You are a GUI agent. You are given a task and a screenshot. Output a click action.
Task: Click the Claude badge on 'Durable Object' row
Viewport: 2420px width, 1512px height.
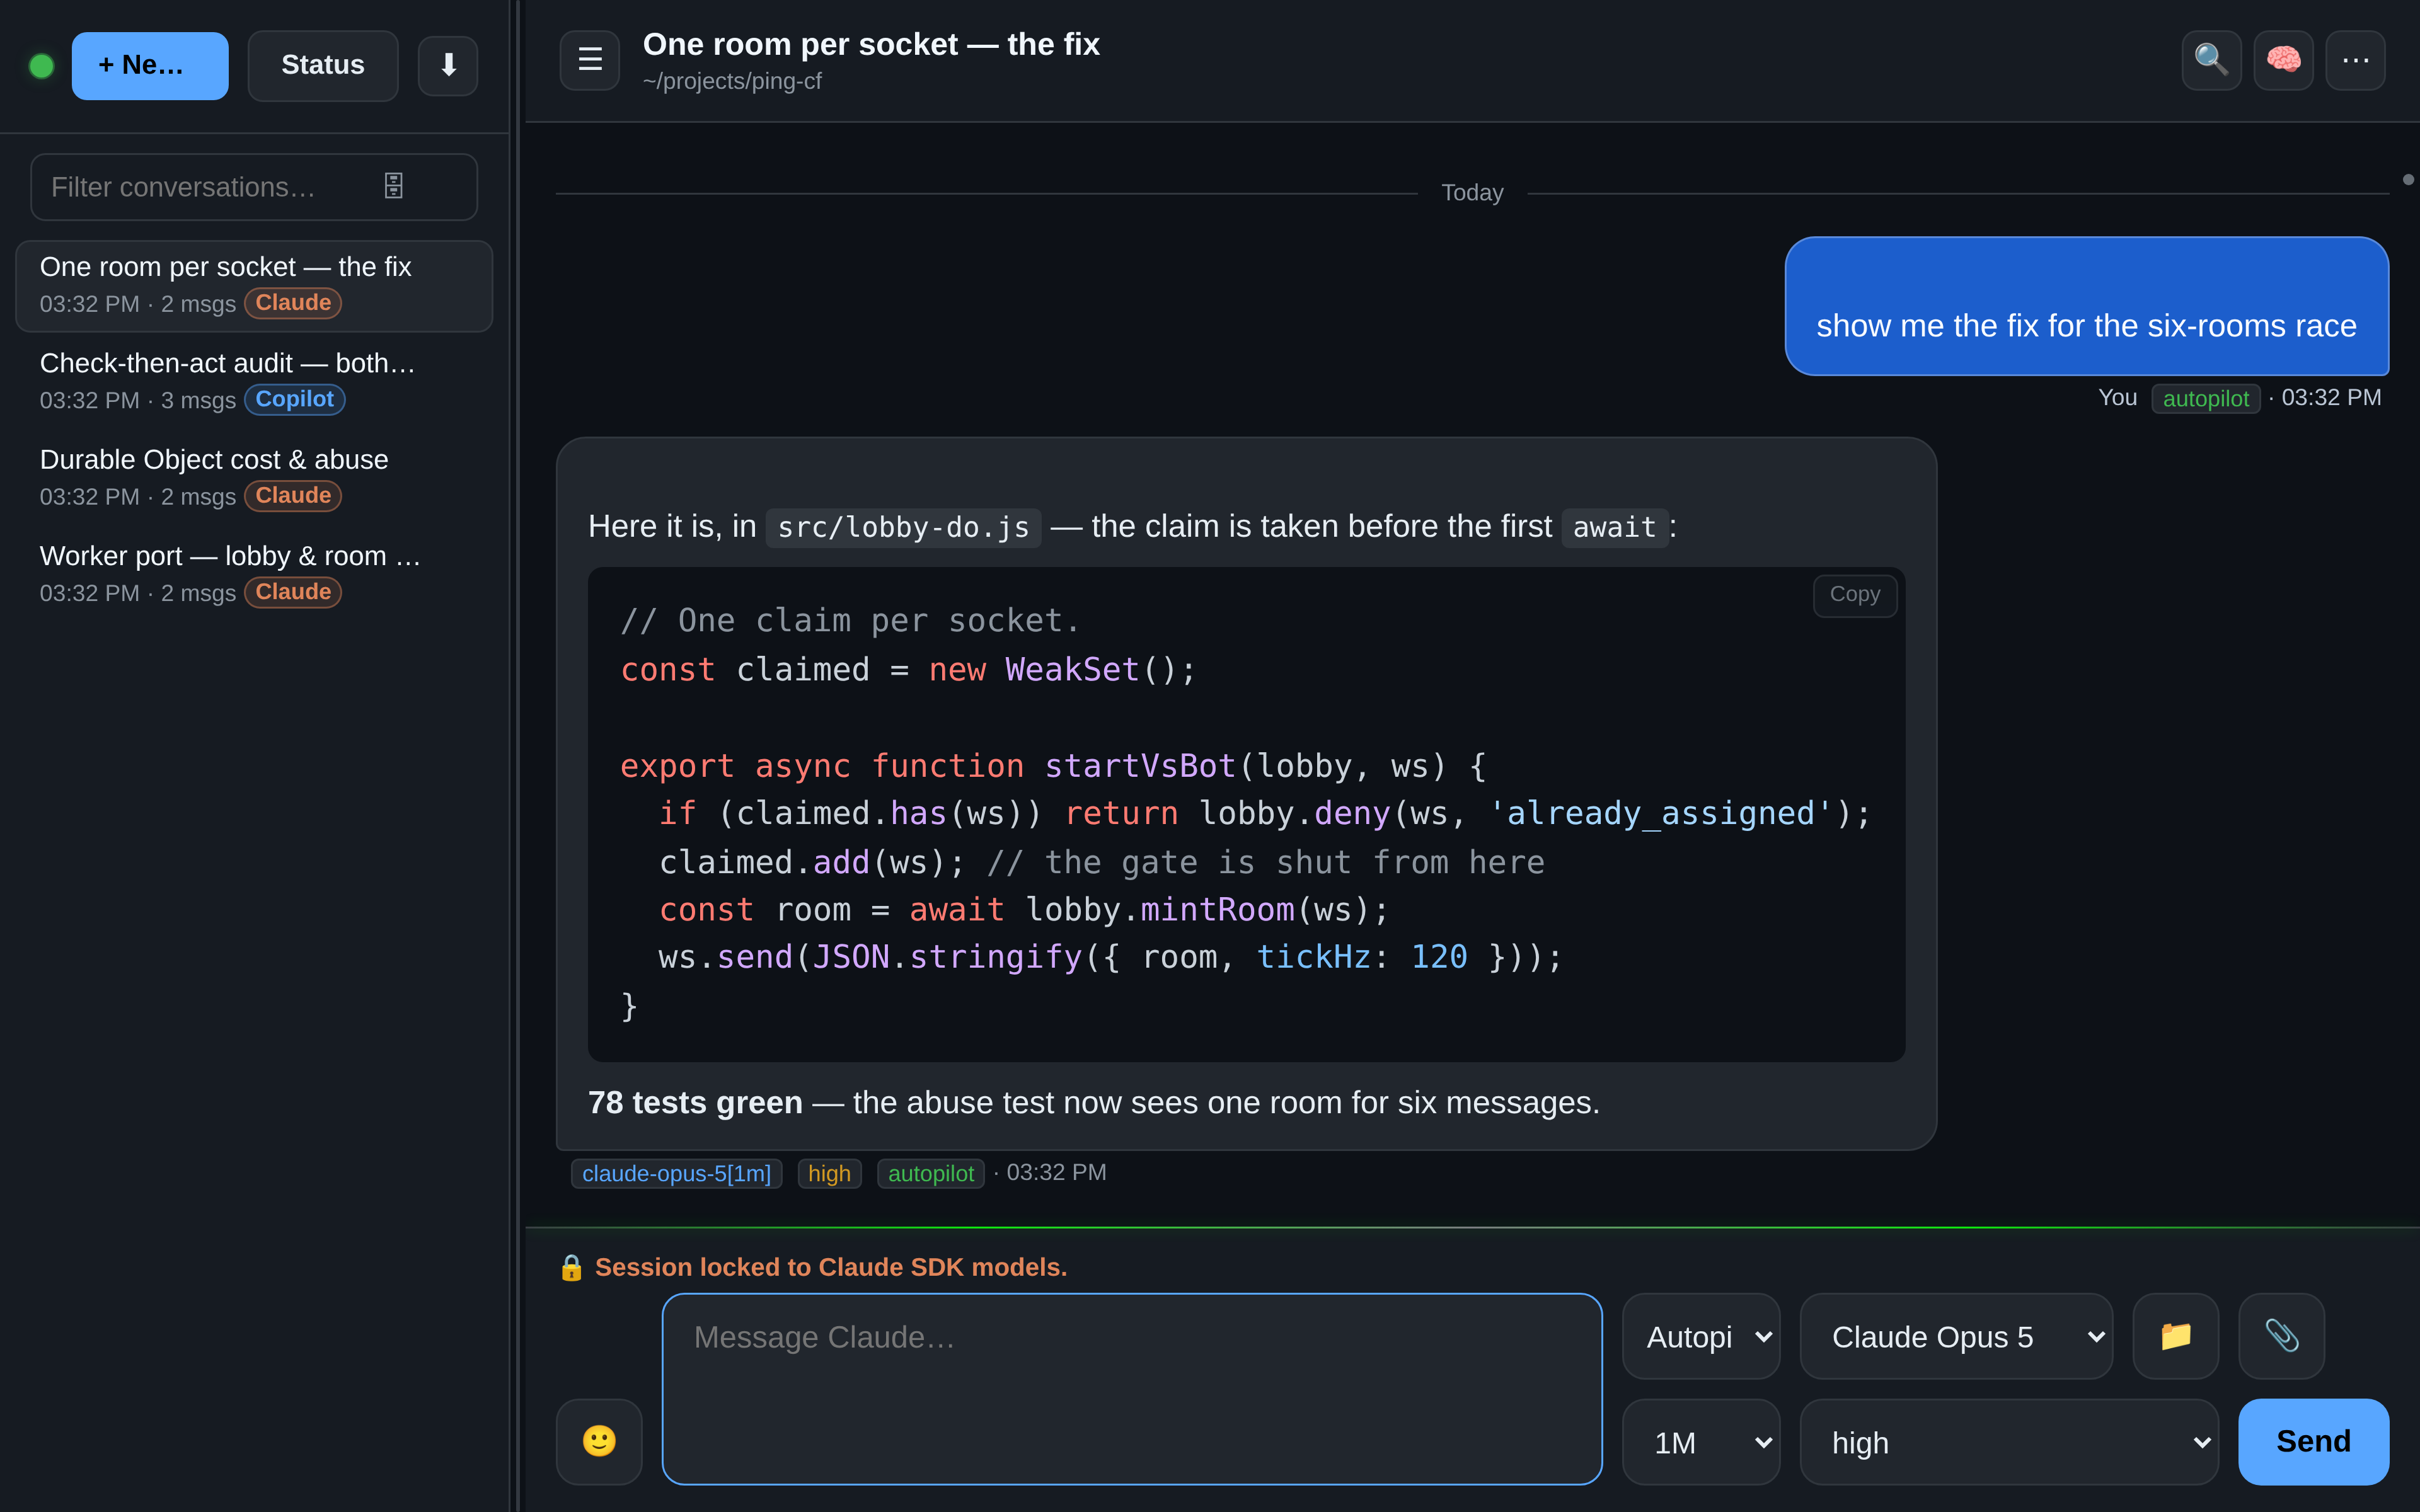[x=293, y=496]
